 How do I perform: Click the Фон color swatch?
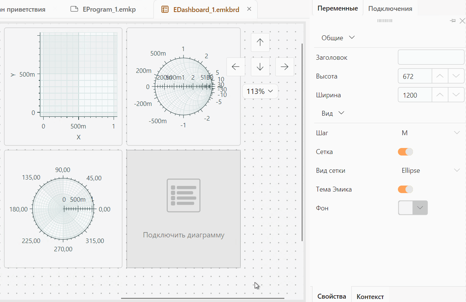coord(406,208)
